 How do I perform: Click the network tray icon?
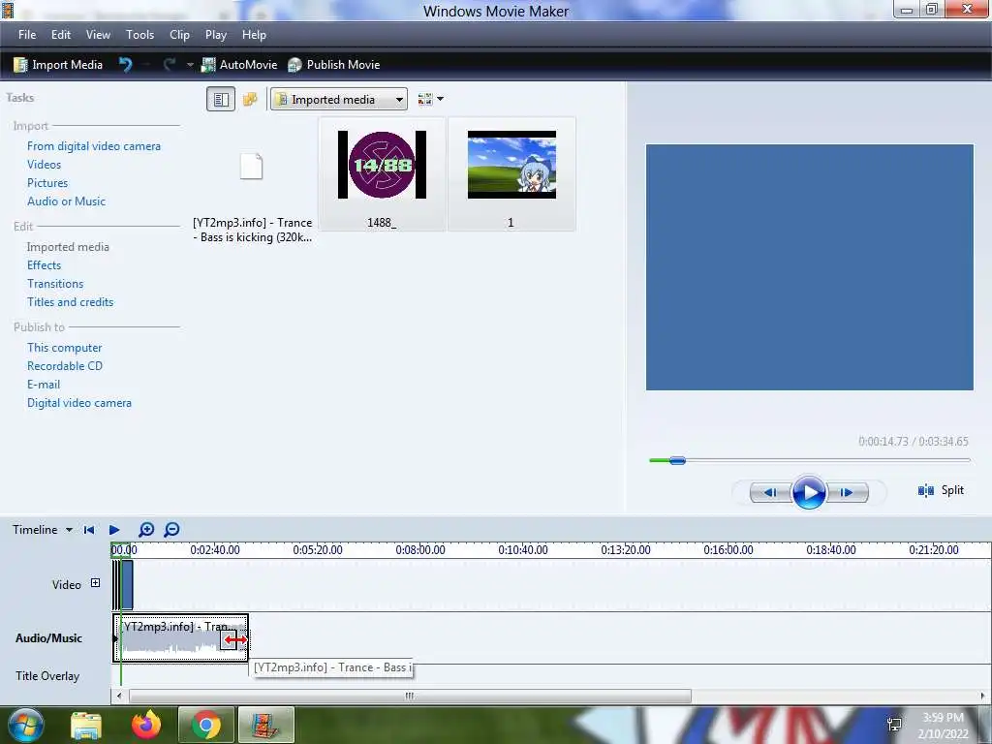point(894,725)
